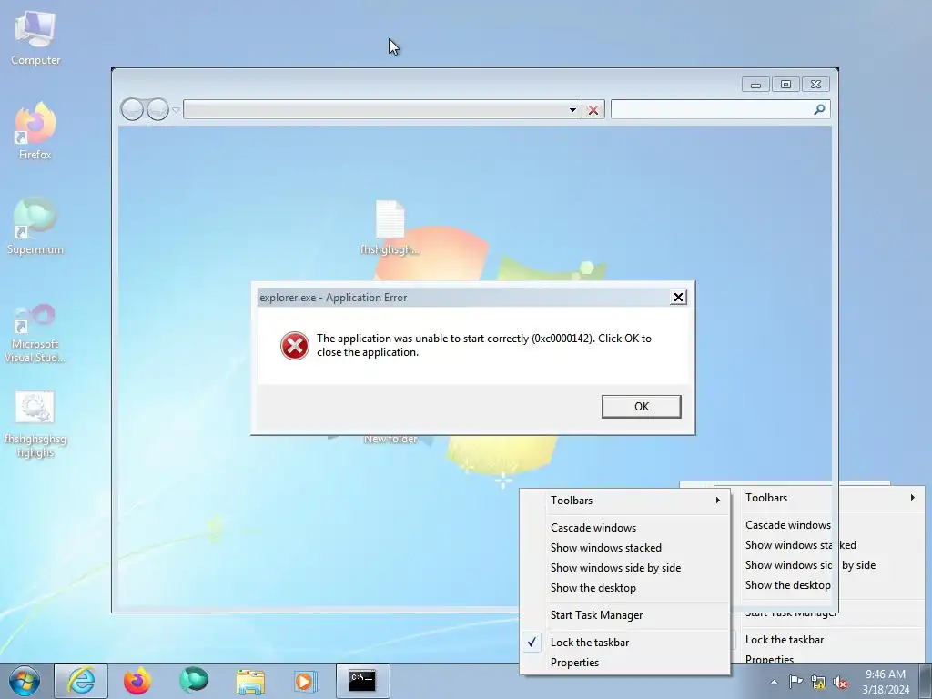This screenshot has height=699, width=932.
Task: Expand Toolbars submenu in front context menu
Action: click(625, 501)
